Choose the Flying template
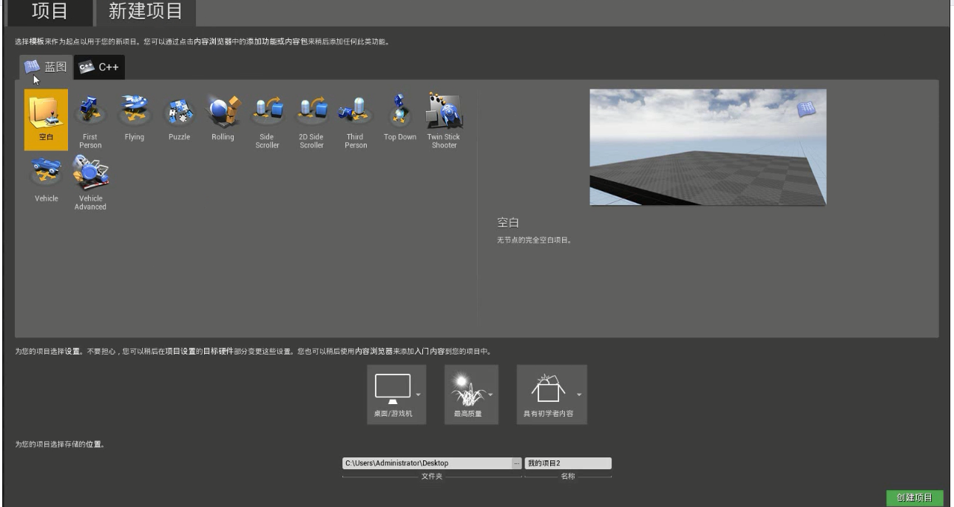The image size is (954, 507). [135, 115]
